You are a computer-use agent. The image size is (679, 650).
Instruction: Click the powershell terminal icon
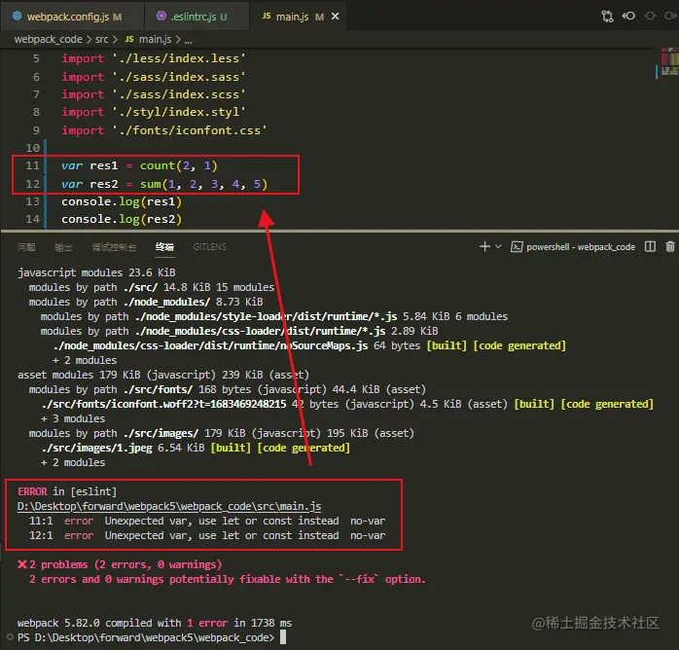(x=517, y=247)
